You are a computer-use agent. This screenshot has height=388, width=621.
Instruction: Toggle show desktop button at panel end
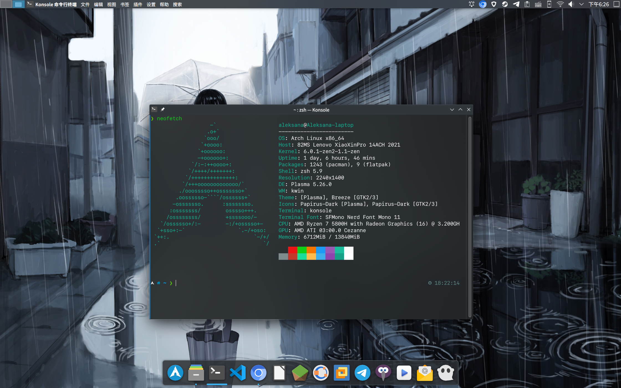tap(617, 4)
